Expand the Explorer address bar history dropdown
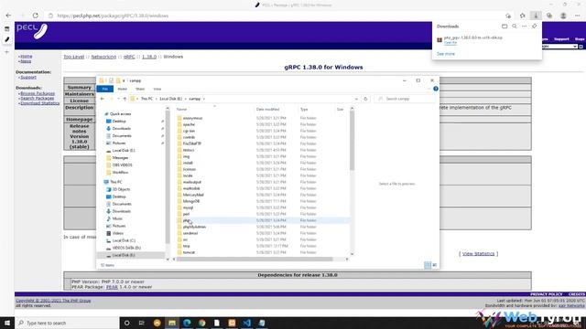Image resolution: width=586 pixels, height=329 pixels. (x=356, y=99)
